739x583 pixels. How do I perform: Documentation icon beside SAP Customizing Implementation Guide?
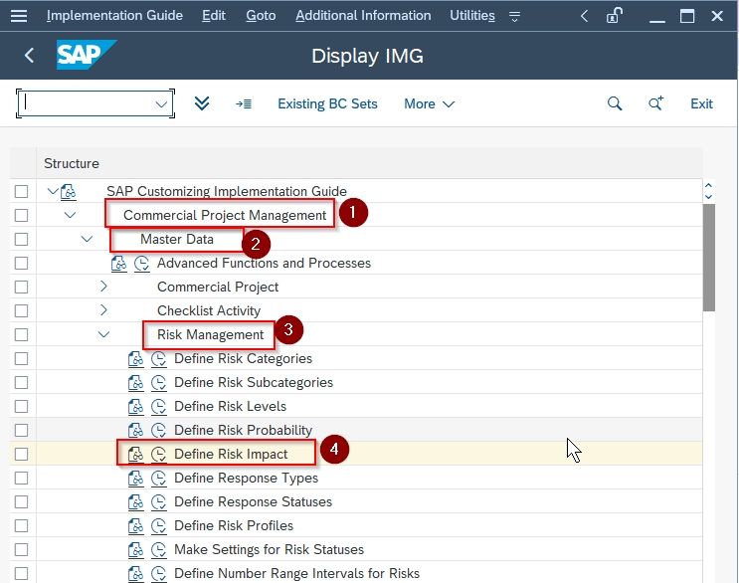coord(69,192)
